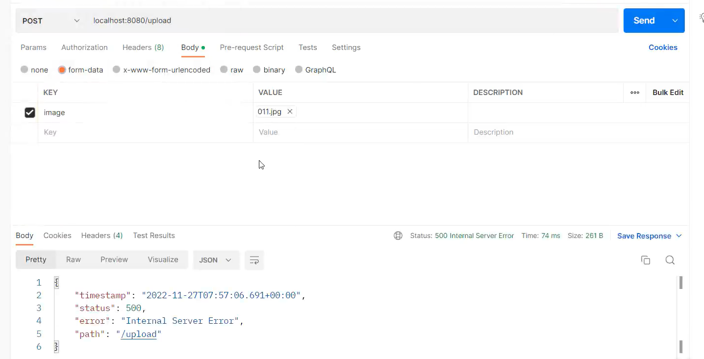Switch to Preview response view
Screen dimensions: 704x359
114,260
